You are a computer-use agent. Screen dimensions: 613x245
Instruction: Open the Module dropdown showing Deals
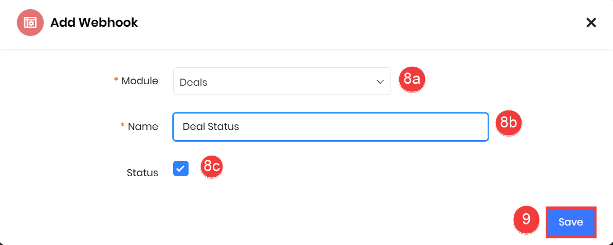282,81
